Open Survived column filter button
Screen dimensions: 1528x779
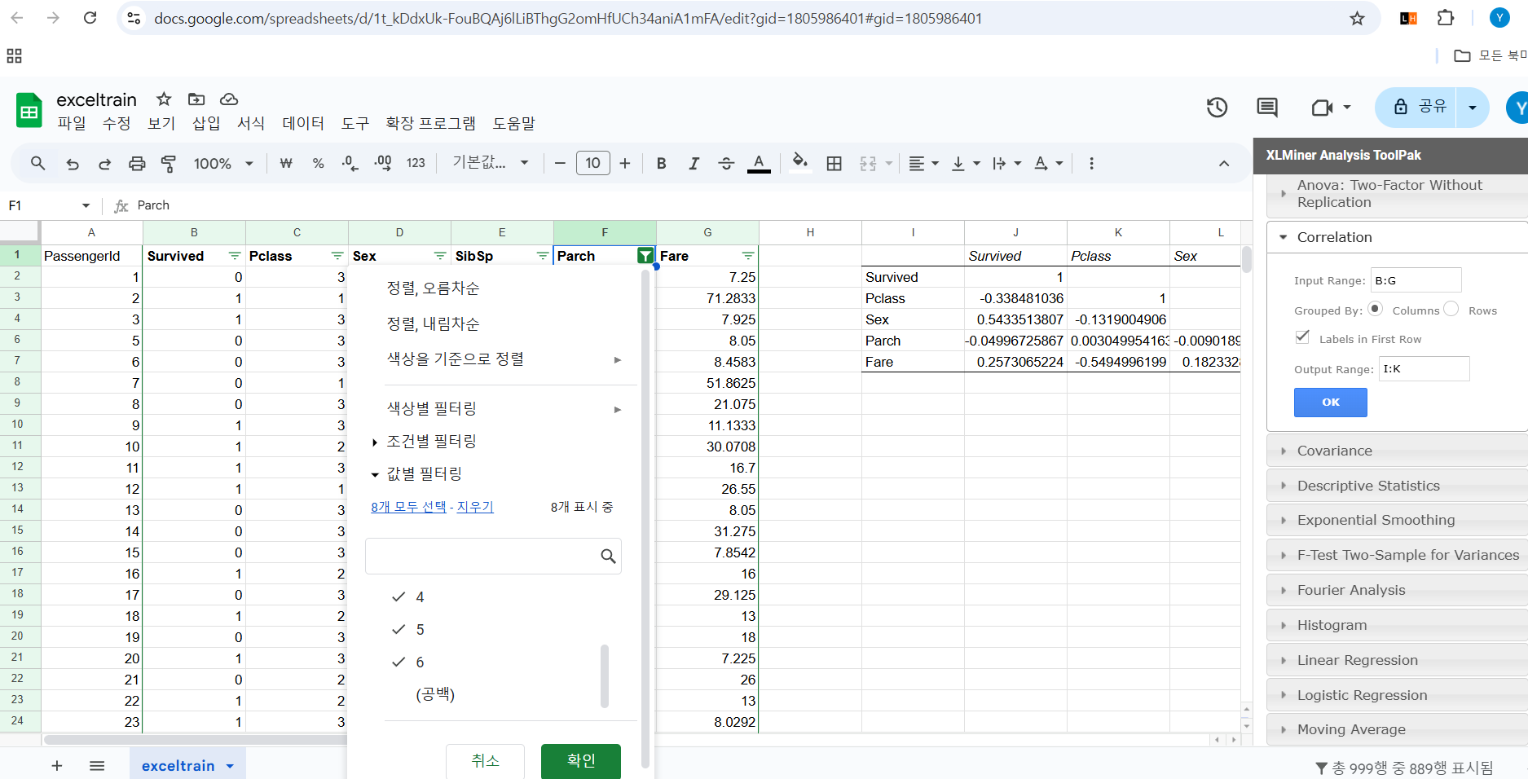(x=235, y=256)
